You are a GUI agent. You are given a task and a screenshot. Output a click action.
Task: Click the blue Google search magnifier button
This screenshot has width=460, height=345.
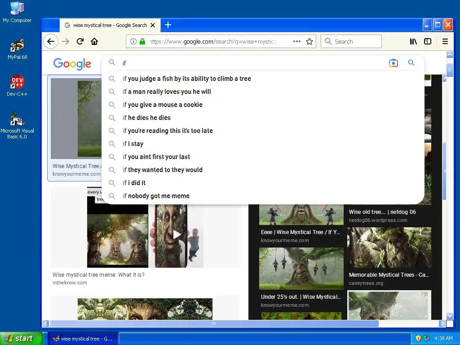click(x=411, y=63)
